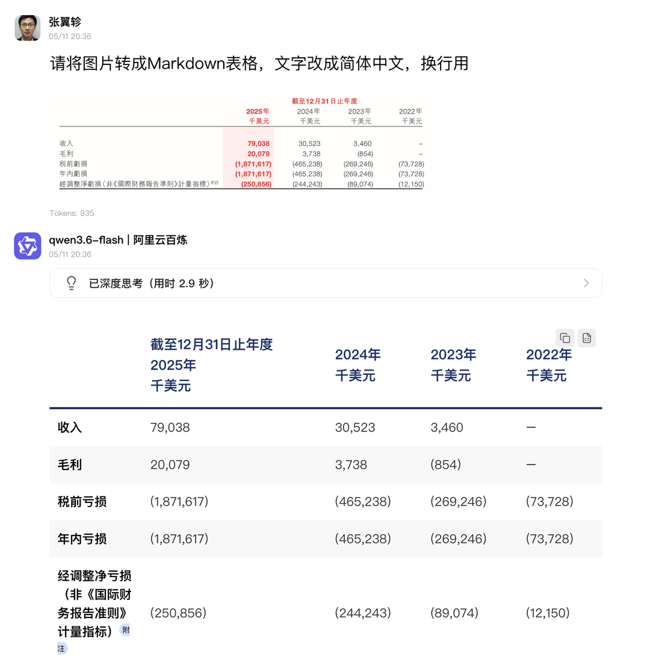Click the user prompt message text
This screenshot has width=650, height=668.
pyautogui.click(x=259, y=63)
